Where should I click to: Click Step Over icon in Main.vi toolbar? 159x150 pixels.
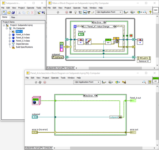tap(89, 12)
